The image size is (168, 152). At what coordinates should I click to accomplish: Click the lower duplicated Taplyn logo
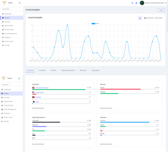(x=4, y=78)
